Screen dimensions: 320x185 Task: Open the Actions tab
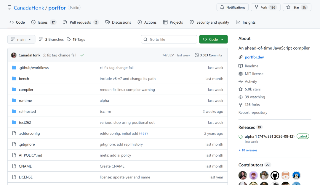click(x=147, y=22)
